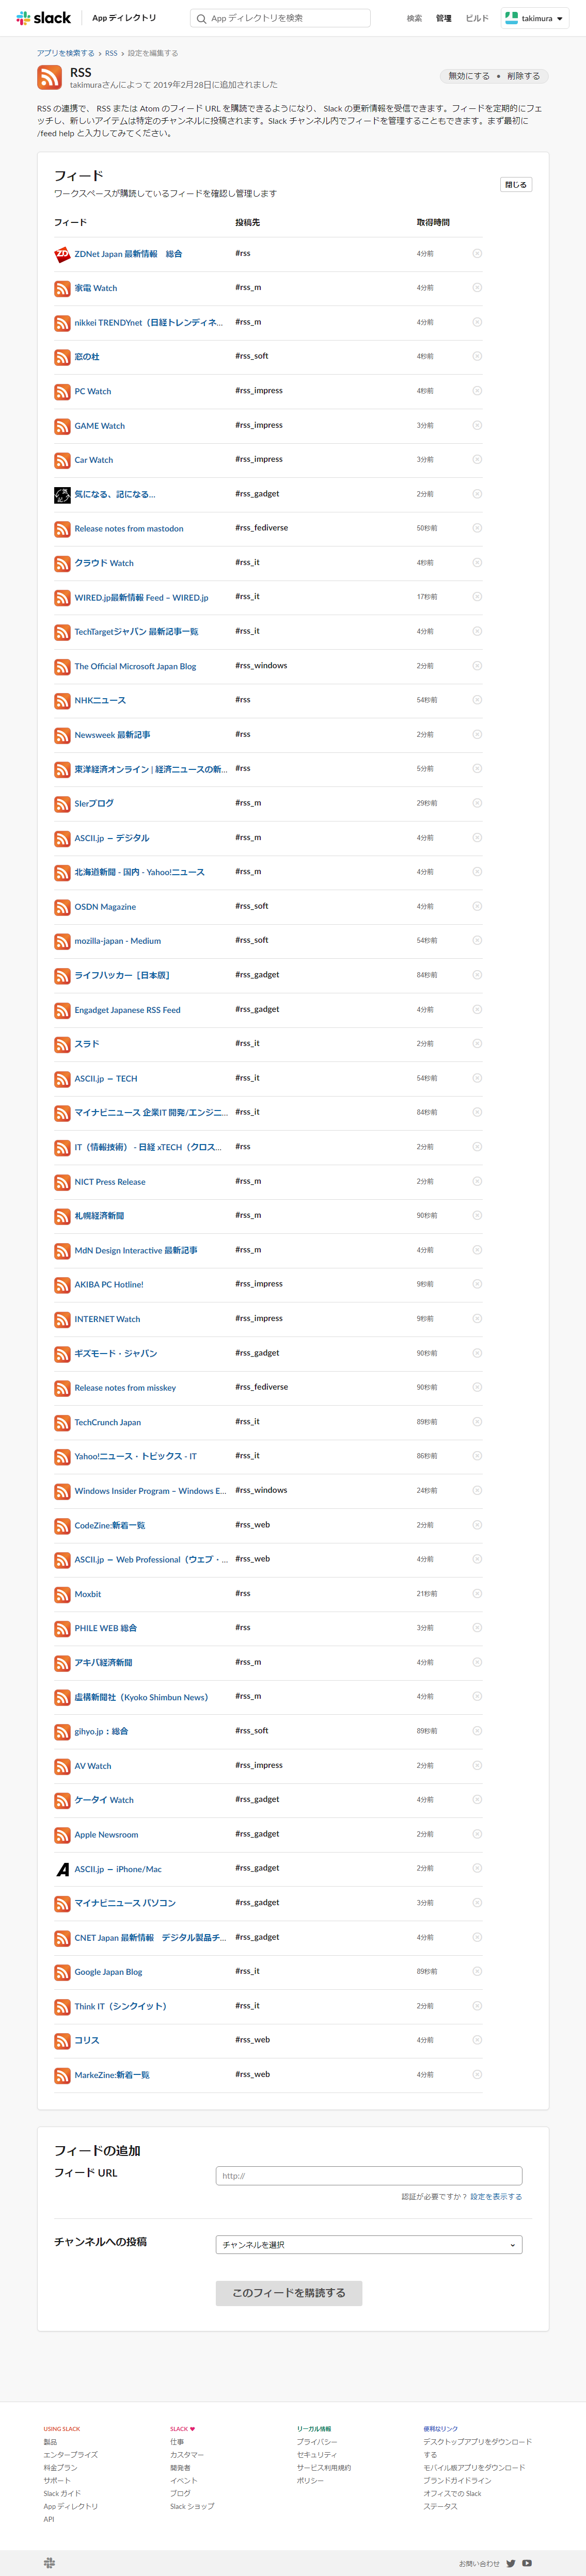The height and width of the screenshot is (2576, 586).
Task: Remove the 家電 Watch feed
Action: click(477, 288)
